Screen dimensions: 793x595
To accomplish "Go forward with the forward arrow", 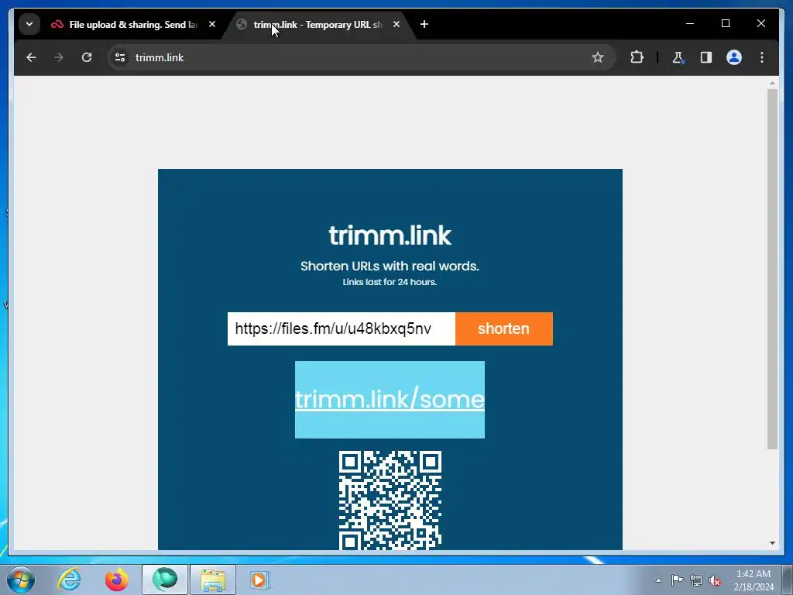I will click(59, 57).
